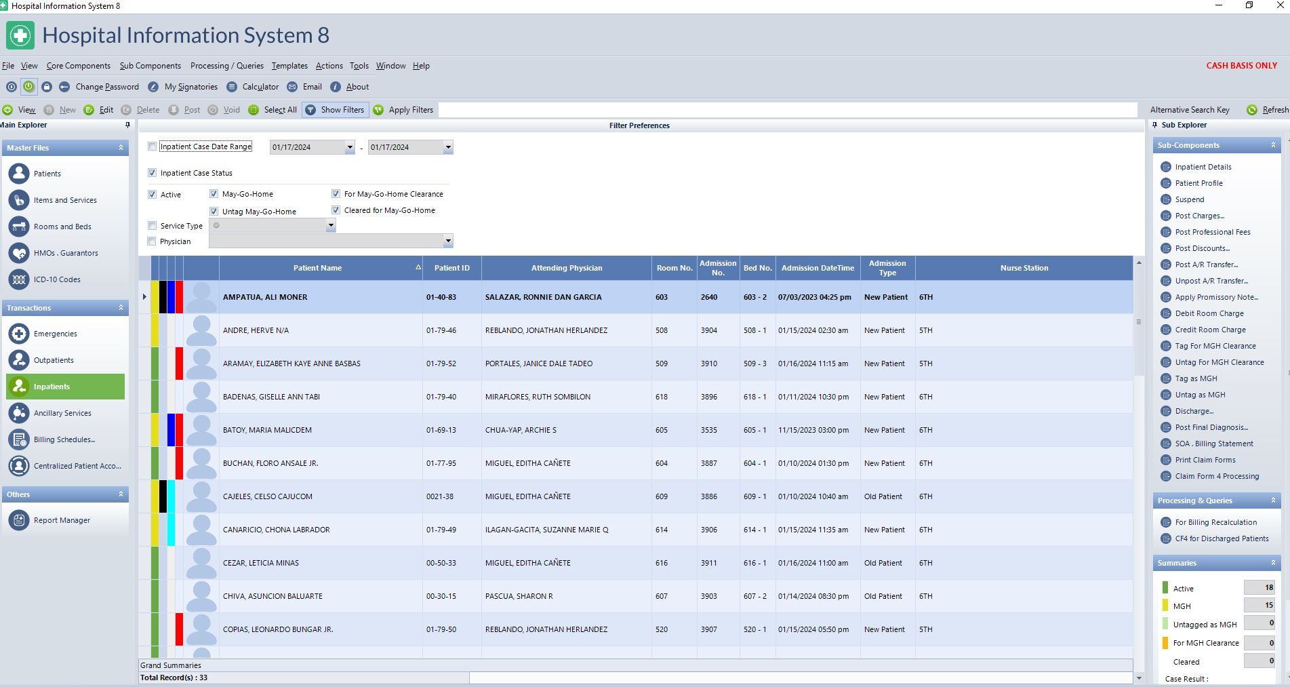
Task: Click the yellow MGH legend swatch
Action: tap(1165, 606)
